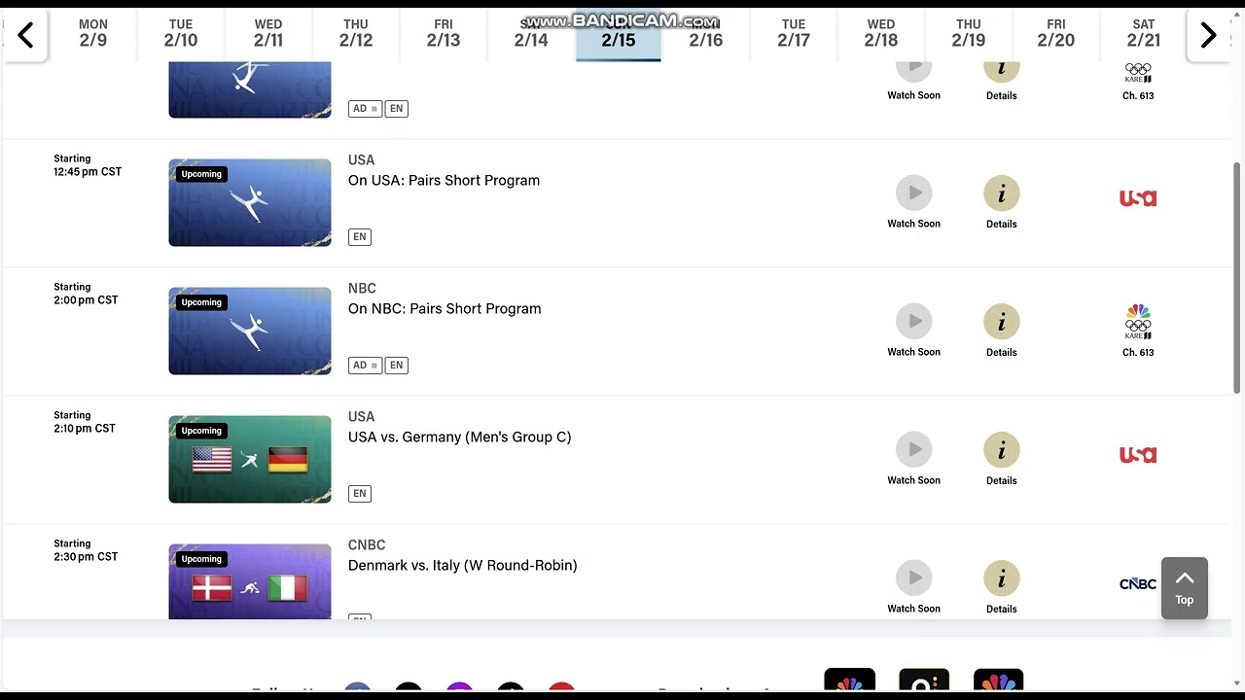Click the 'Starting 2:00 pm CST' time text

pyautogui.click(x=86, y=294)
